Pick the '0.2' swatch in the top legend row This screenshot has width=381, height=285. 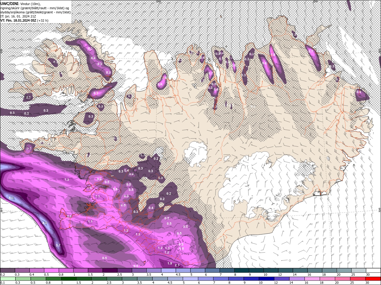(x=7, y=270)
